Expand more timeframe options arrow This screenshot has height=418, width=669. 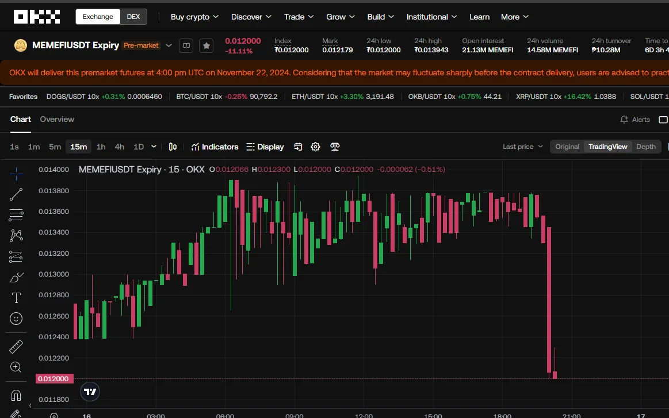click(154, 147)
